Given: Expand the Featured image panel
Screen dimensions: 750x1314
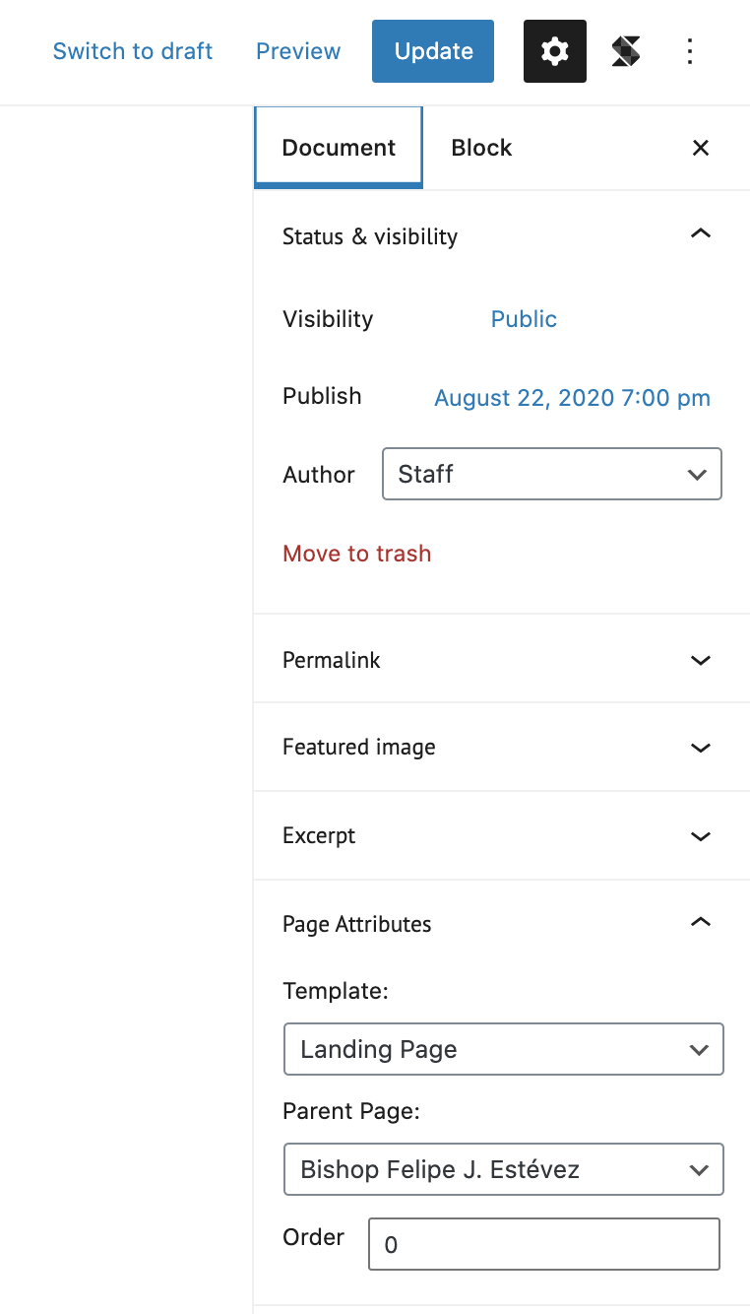Looking at the screenshot, I should coord(701,748).
